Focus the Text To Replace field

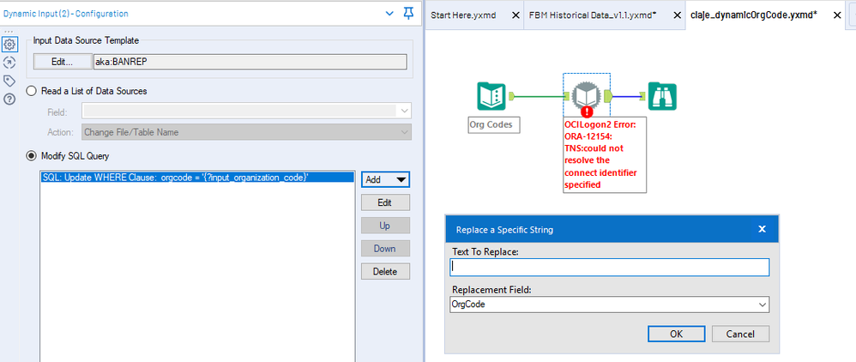[x=609, y=267]
